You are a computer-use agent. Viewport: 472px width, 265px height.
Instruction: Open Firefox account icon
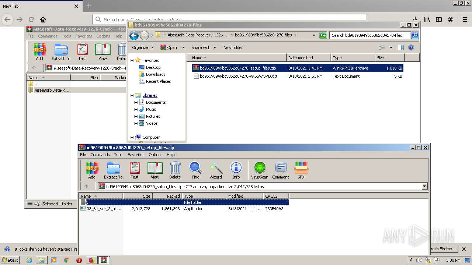(451, 20)
